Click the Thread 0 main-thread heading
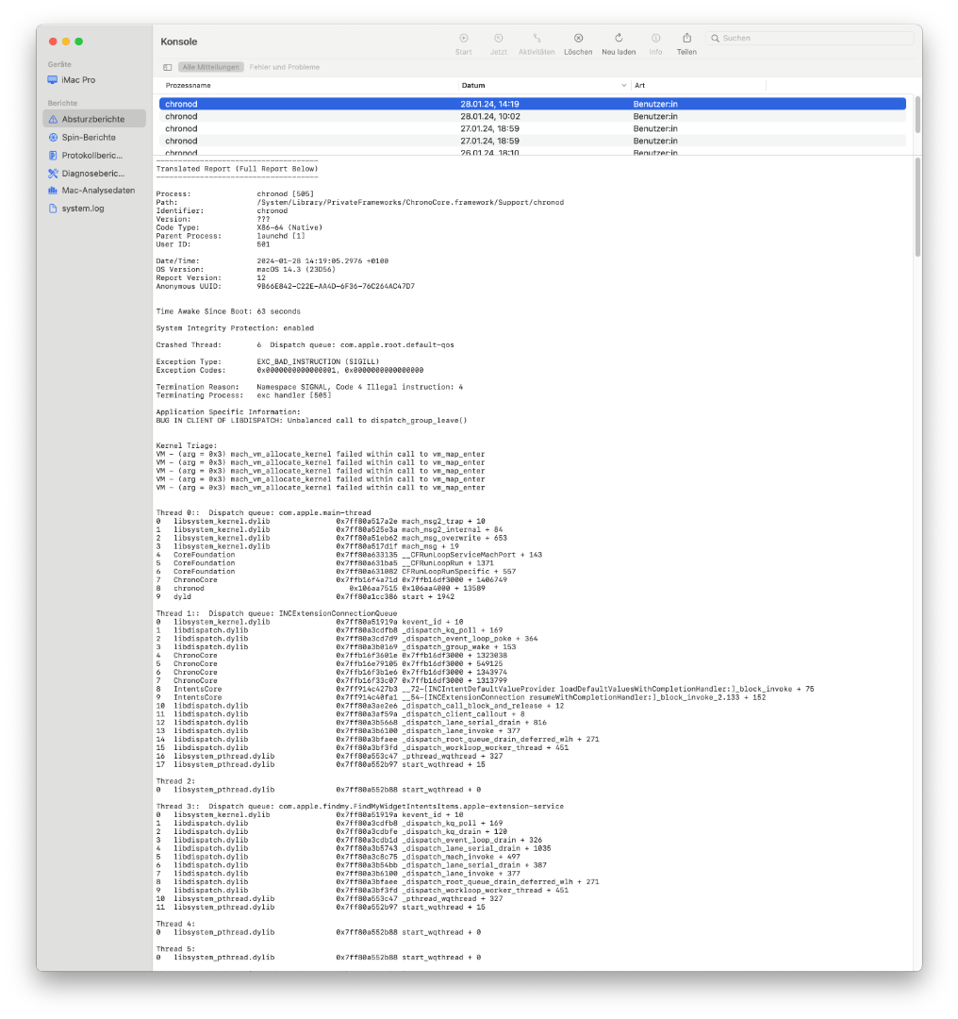Screen dimensions: 958x1019 pos(264,512)
